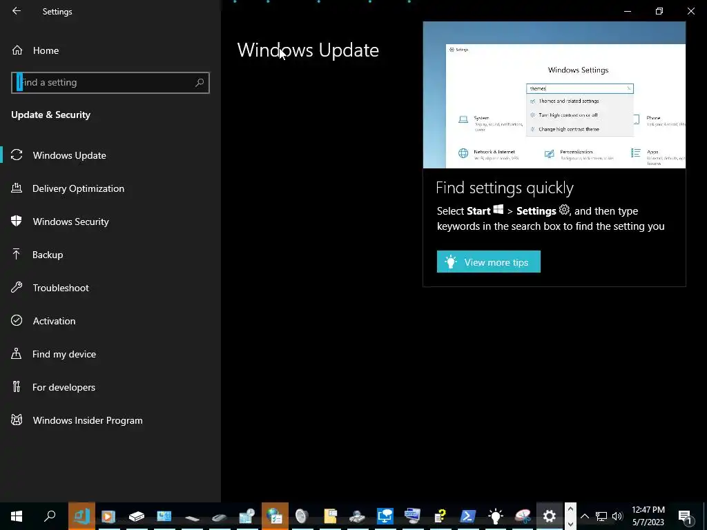Open the keyboard taskbar app icon

click(x=192, y=518)
